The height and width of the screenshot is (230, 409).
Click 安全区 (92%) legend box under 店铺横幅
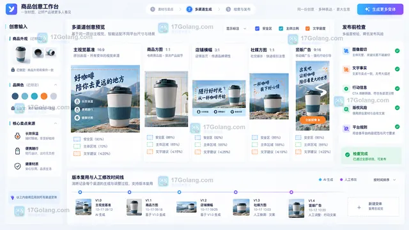coord(197,137)
